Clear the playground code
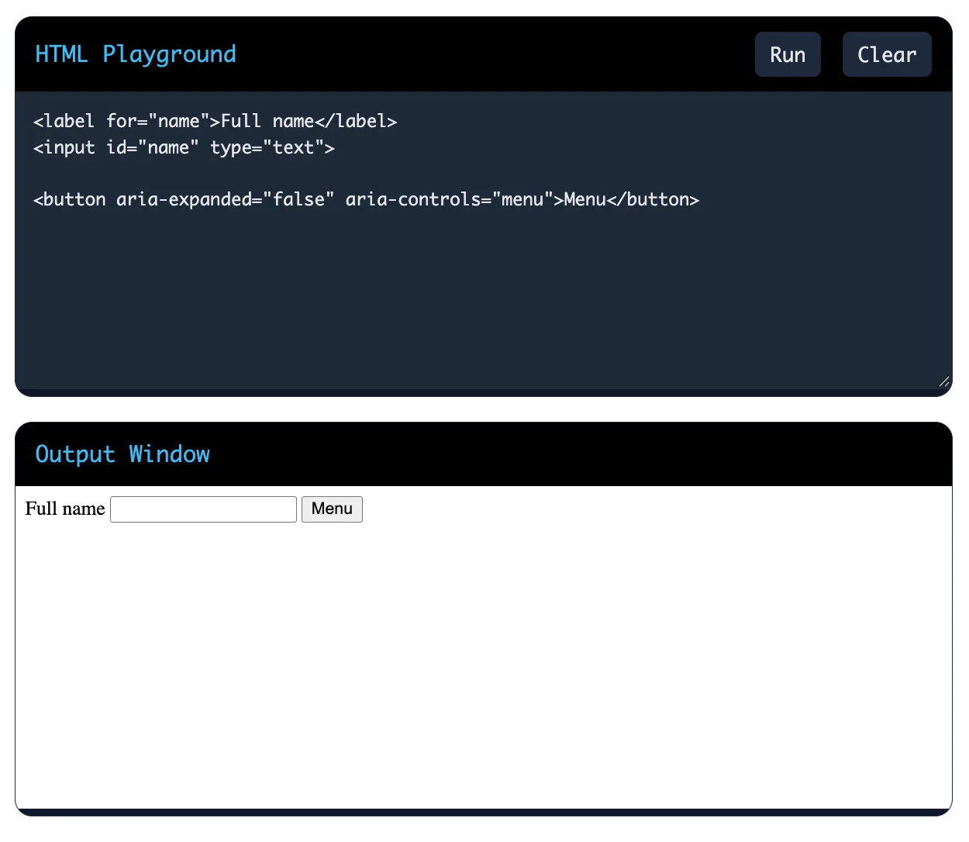The image size is (969, 842). tap(887, 54)
